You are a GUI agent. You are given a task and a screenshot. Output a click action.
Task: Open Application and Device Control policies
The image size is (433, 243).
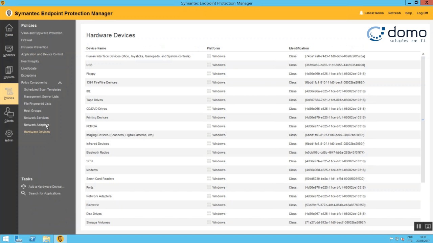pyautogui.click(x=42, y=54)
